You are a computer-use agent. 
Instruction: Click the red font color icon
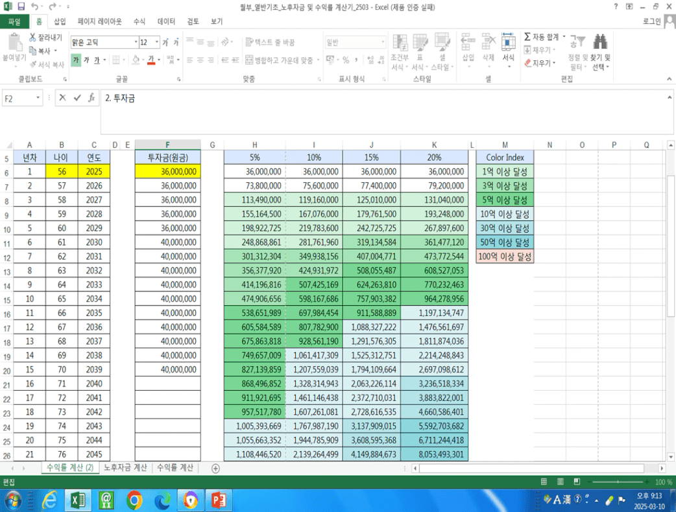(151, 60)
